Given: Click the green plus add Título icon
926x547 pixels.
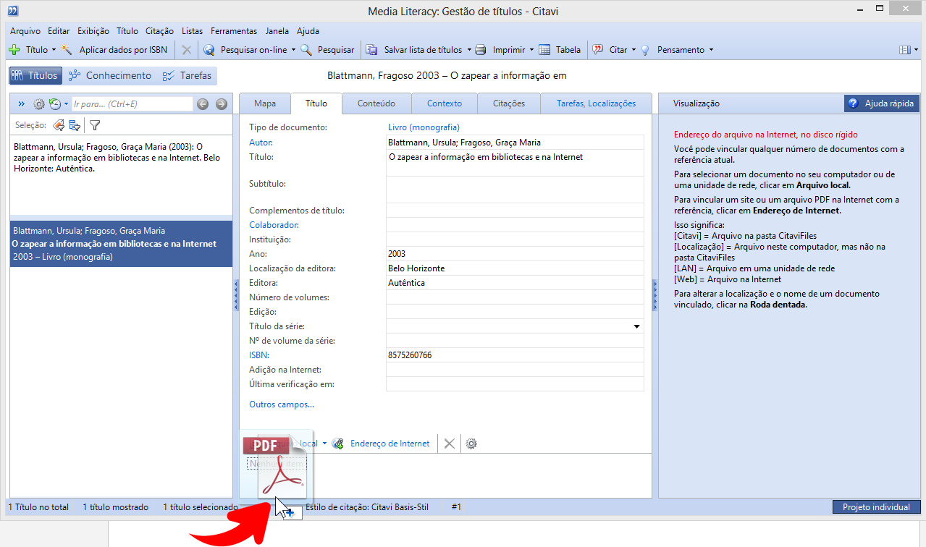Looking at the screenshot, I should [14, 50].
